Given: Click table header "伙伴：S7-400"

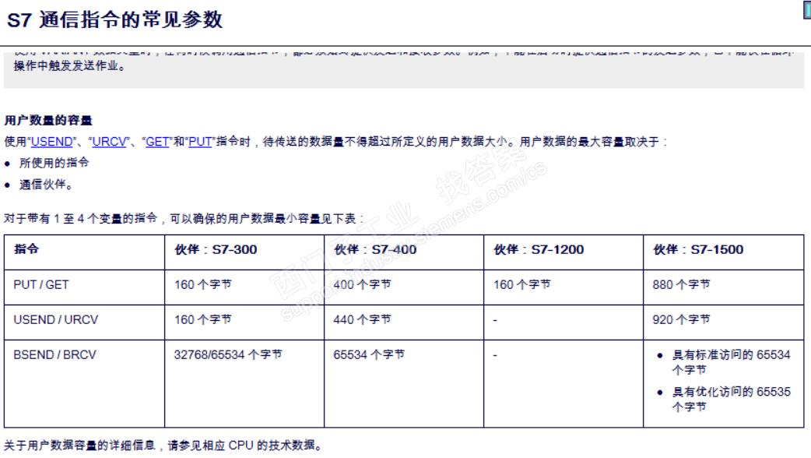Looking at the screenshot, I should pyautogui.click(x=375, y=249).
